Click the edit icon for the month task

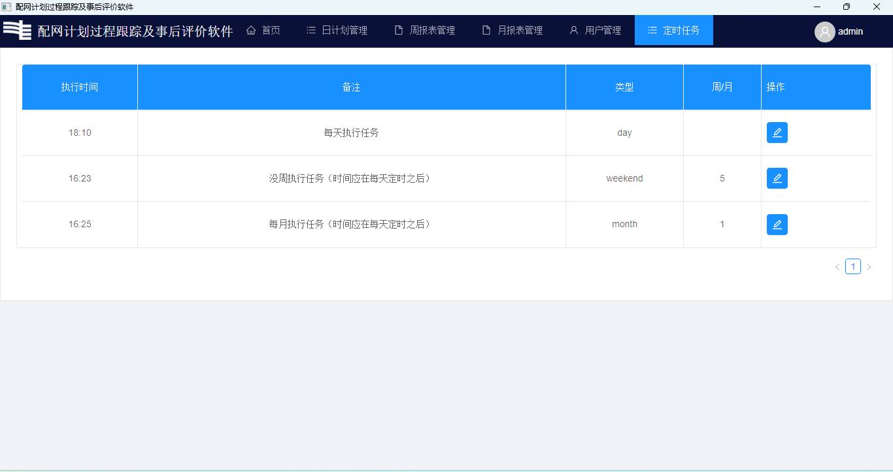[x=777, y=225]
